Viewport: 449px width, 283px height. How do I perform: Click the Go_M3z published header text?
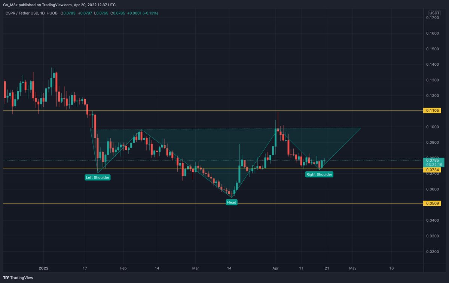pos(59,5)
